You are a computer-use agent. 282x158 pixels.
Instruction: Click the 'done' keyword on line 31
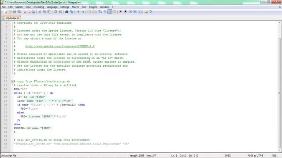click(17, 124)
